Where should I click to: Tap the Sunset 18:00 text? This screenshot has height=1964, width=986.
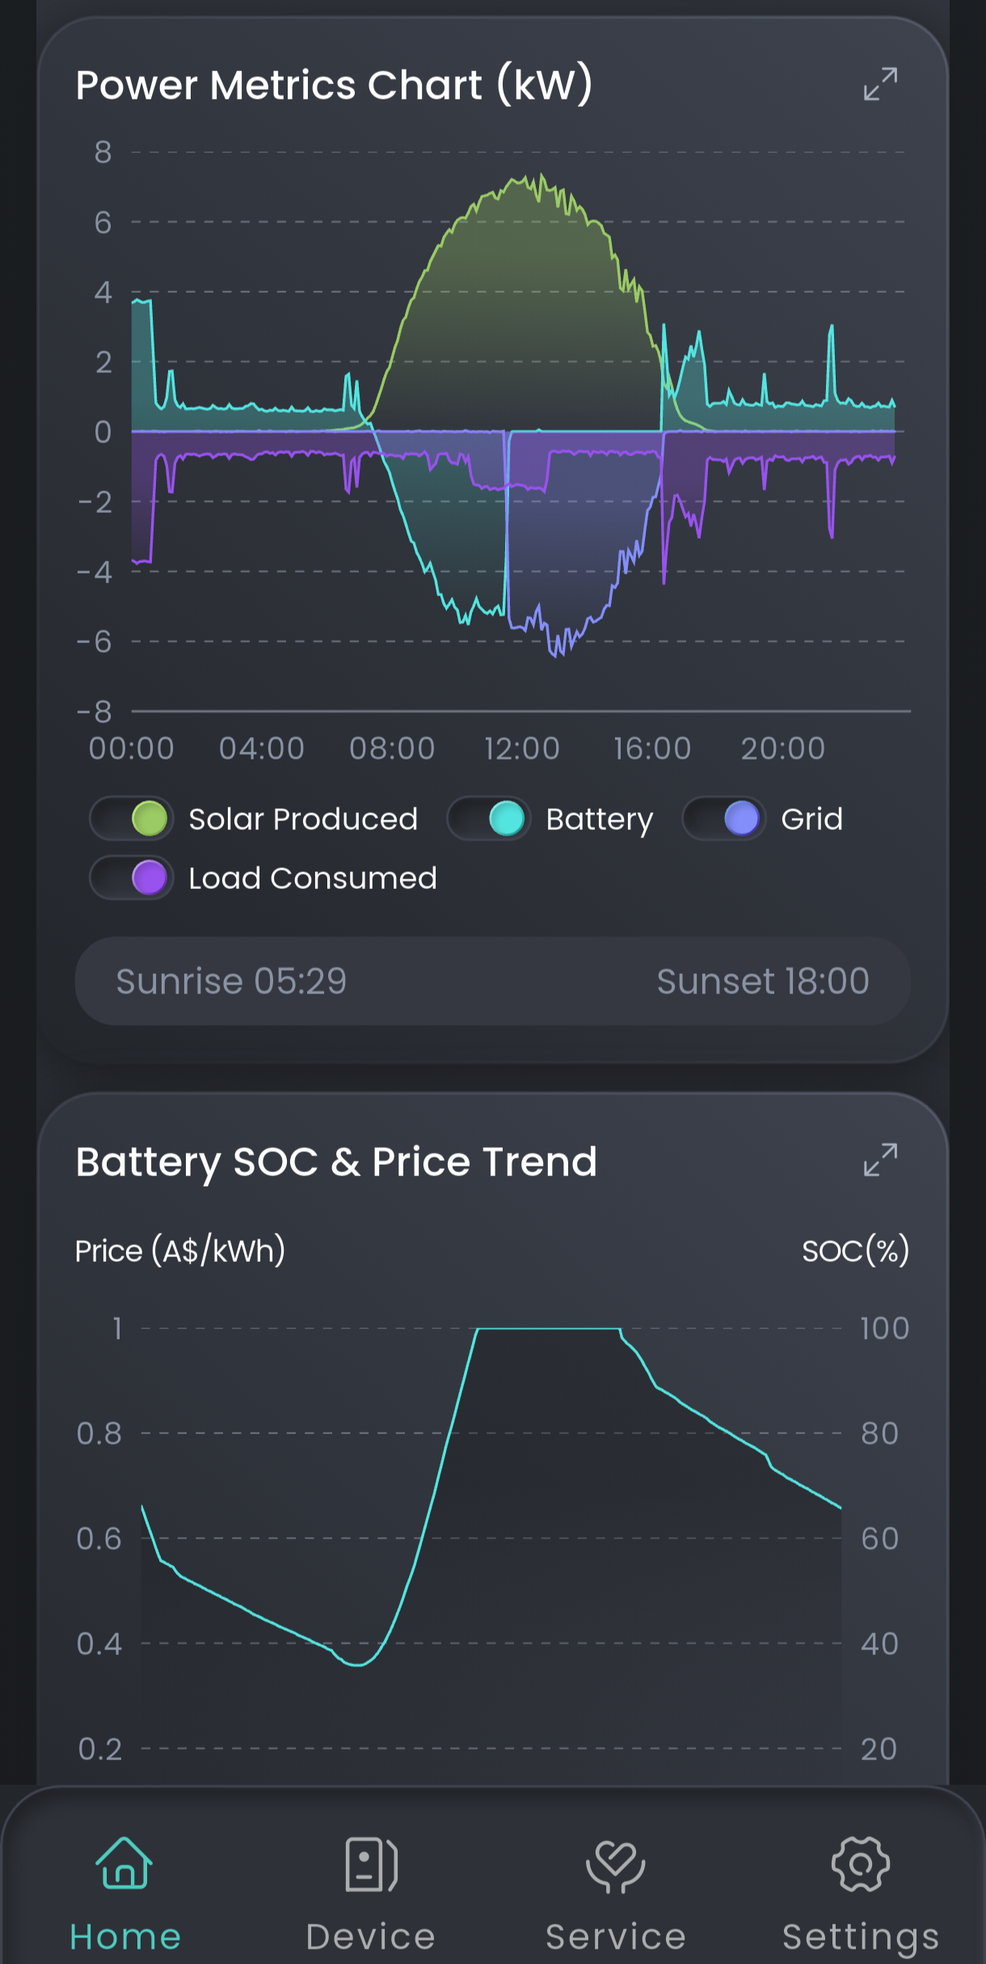pyautogui.click(x=762, y=981)
